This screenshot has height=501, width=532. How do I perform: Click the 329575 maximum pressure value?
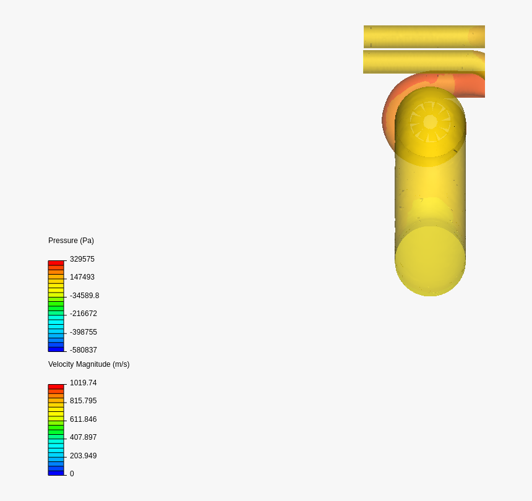(82, 259)
